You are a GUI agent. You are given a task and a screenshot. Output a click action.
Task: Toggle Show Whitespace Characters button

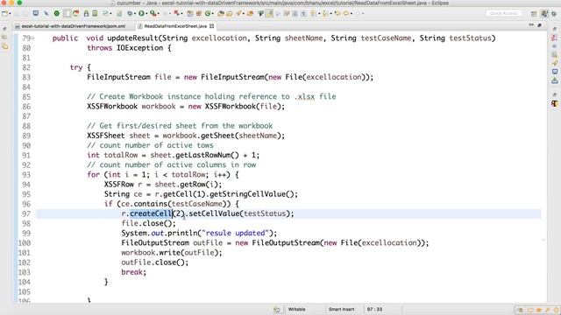(x=303, y=14)
